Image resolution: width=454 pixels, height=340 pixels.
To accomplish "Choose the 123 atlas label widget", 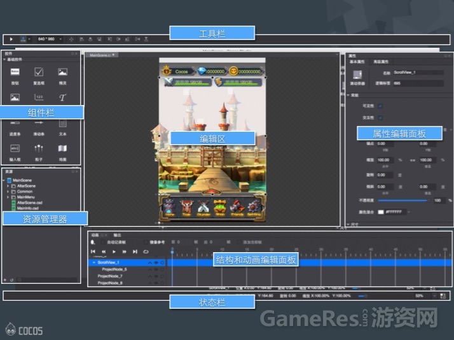I will click(39, 97).
